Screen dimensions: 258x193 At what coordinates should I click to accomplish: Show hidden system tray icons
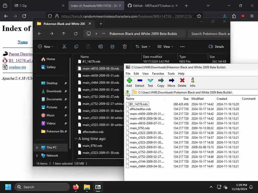[x=211, y=187]
